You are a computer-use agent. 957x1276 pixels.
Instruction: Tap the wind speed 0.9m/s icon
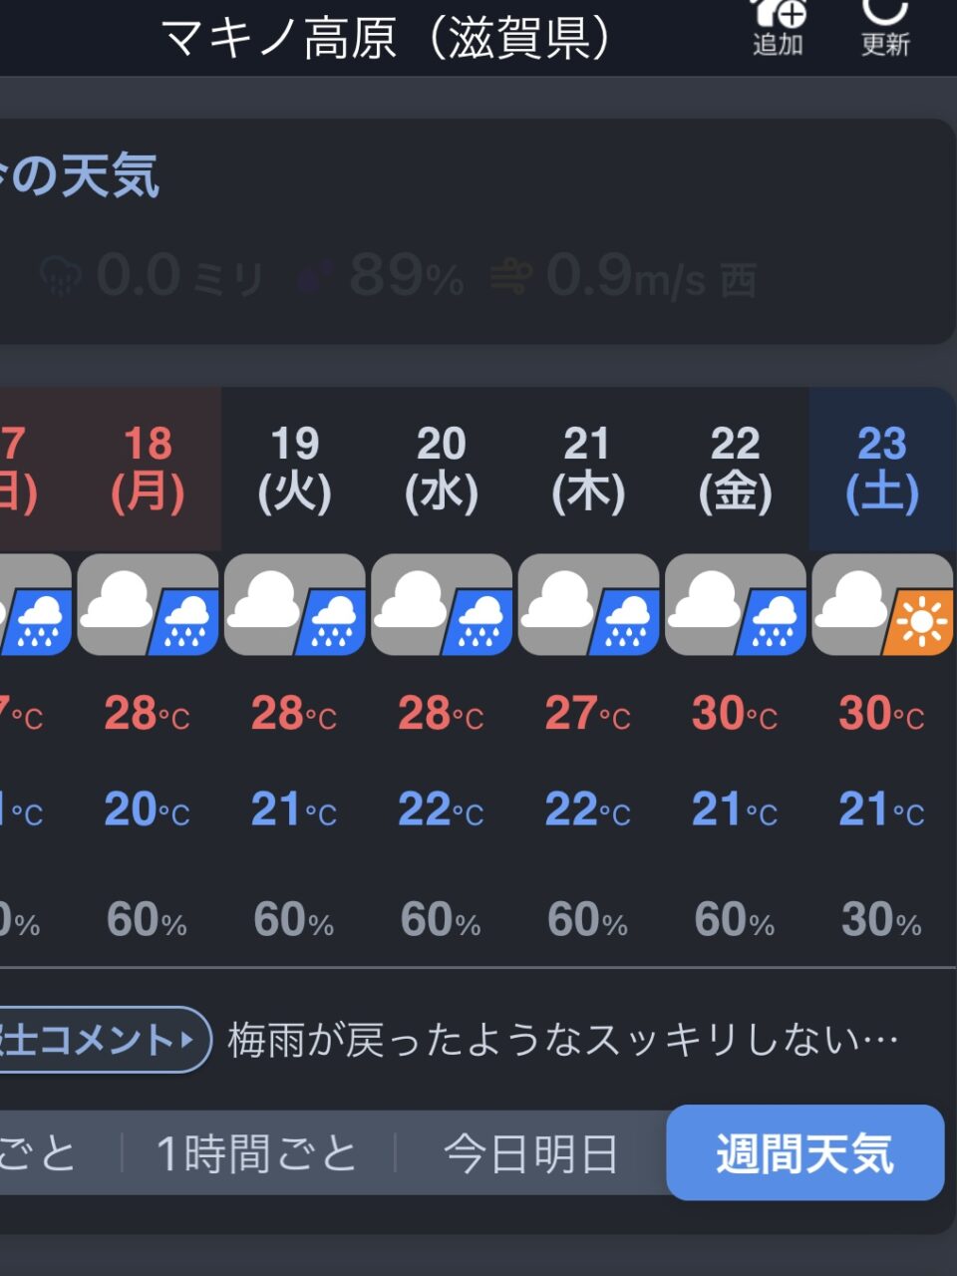click(510, 277)
